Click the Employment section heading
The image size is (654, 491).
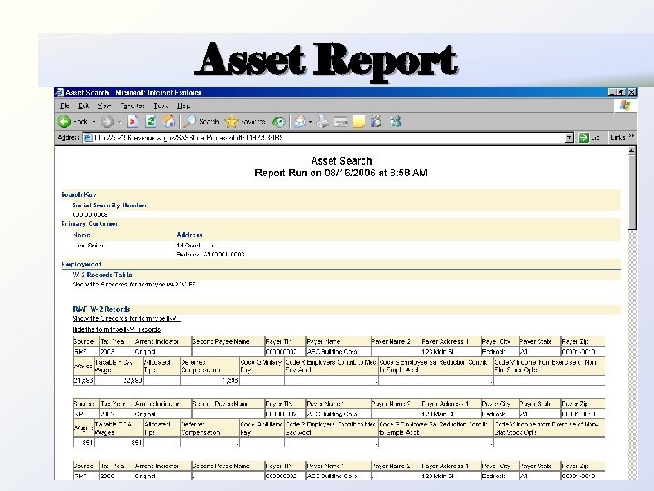[82, 265]
